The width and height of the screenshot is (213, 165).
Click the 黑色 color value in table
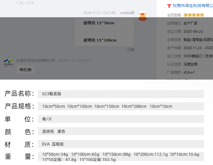[61, 132]
